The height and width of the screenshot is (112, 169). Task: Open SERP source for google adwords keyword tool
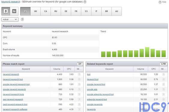tap(164, 94)
